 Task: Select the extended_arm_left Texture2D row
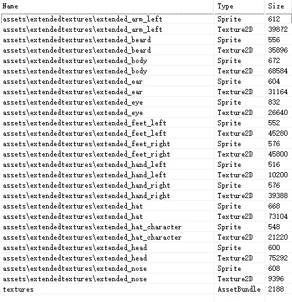(146, 29)
